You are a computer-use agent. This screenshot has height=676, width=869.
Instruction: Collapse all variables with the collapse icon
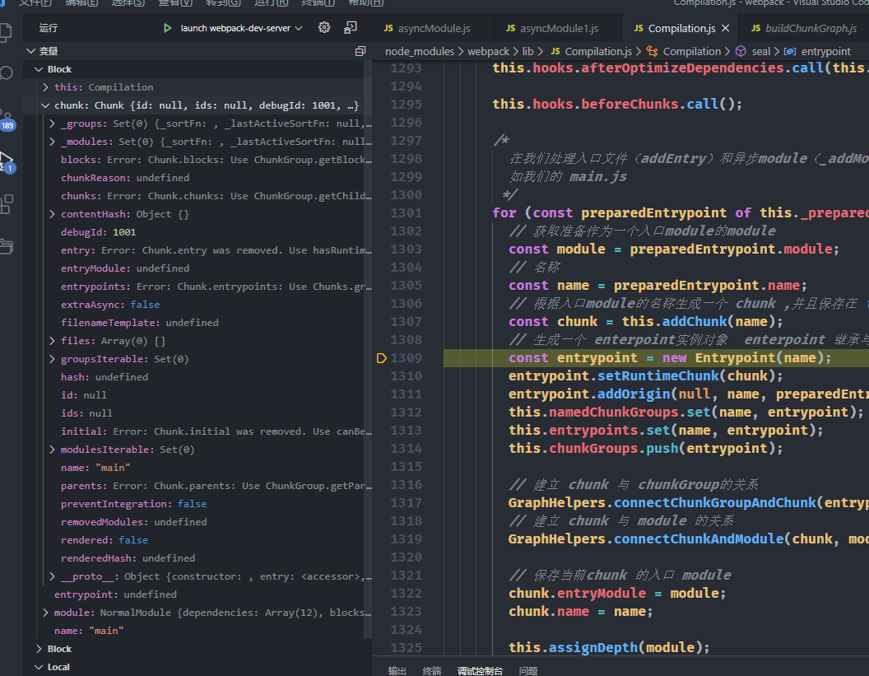pyautogui.click(x=360, y=51)
